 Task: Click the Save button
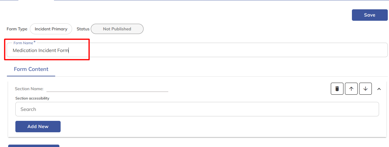tap(370, 15)
